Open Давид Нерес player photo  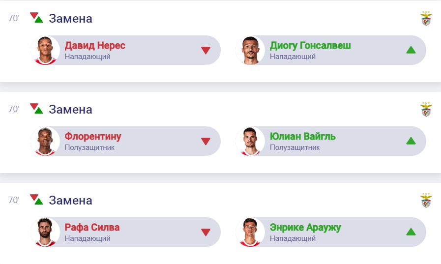pyautogui.click(x=45, y=50)
